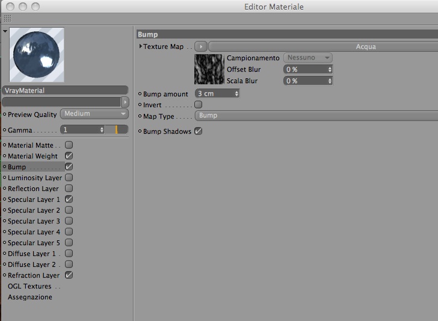
Task: Click the small arrow button beside the empty field under VrayMaterial
Action: (x=125, y=102)
